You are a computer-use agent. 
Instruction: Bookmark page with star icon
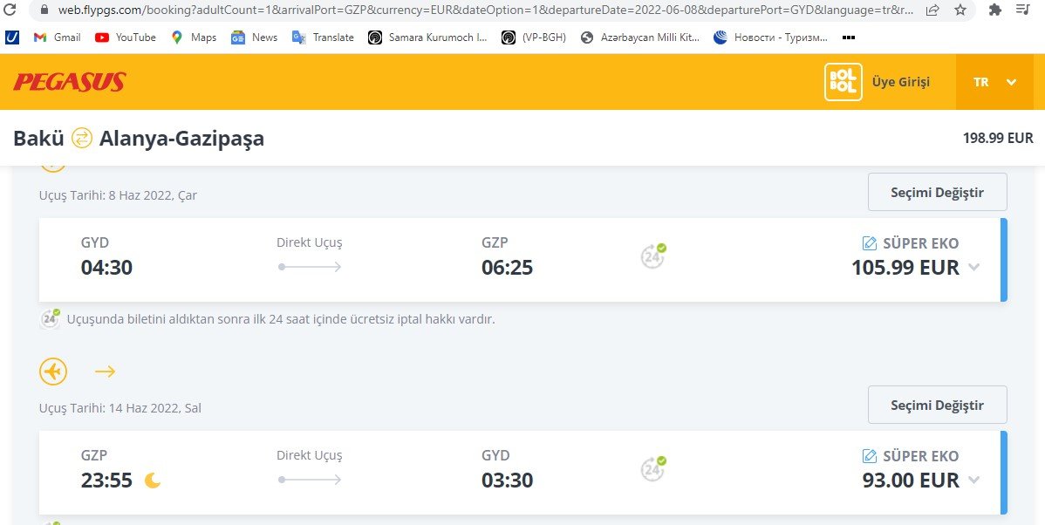click(960, 10)
